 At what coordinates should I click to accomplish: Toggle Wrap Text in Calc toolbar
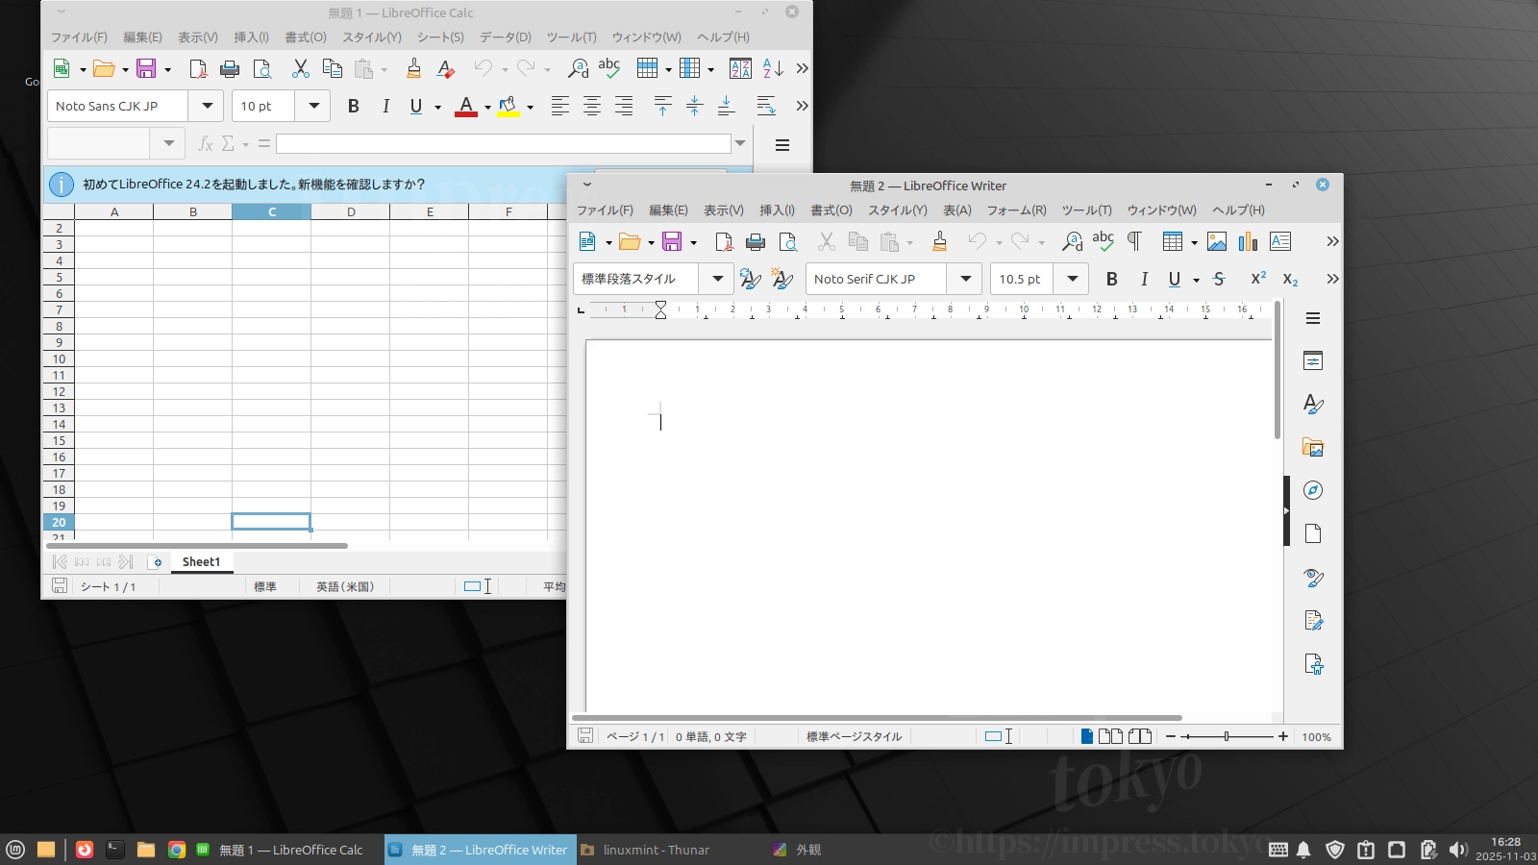(766, 106)
